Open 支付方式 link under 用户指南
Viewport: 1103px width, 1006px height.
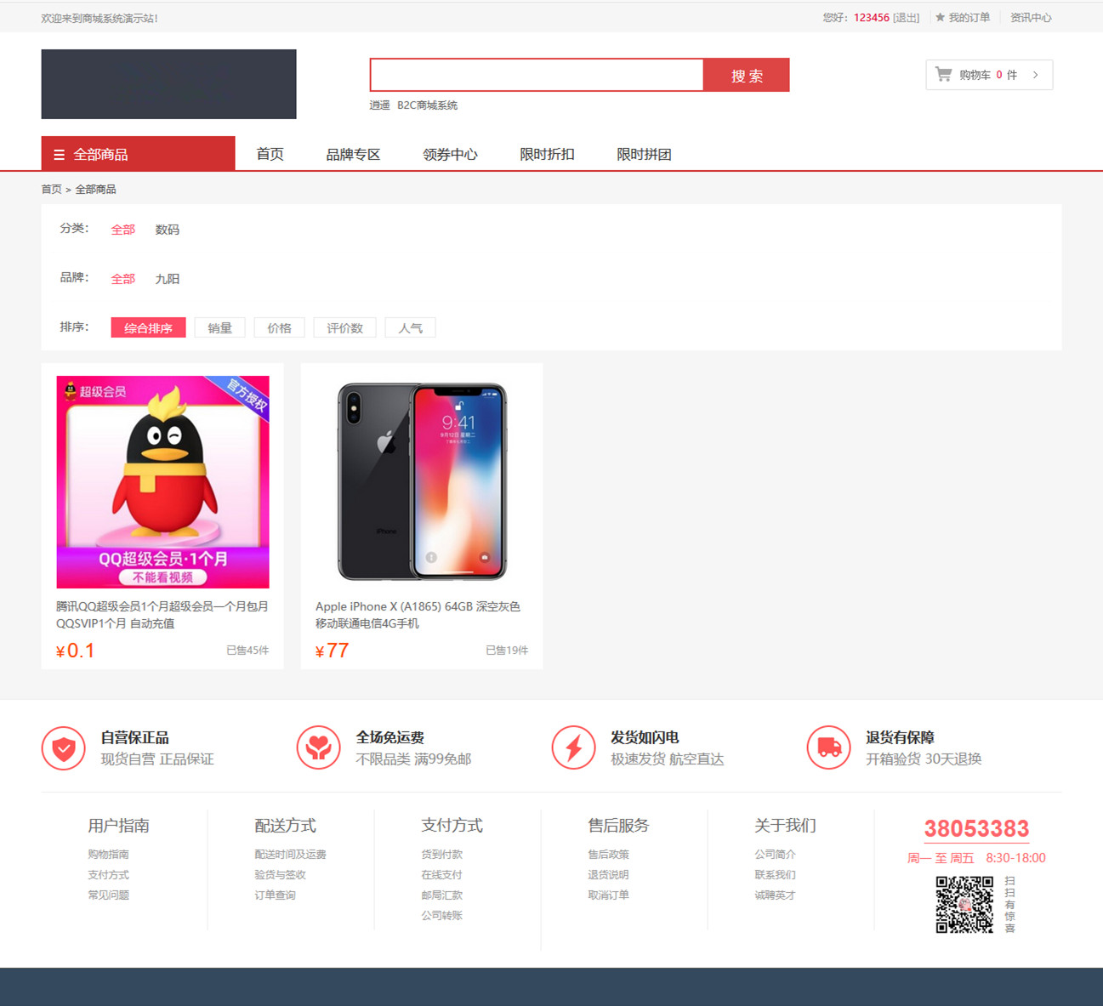coord(108,875)
